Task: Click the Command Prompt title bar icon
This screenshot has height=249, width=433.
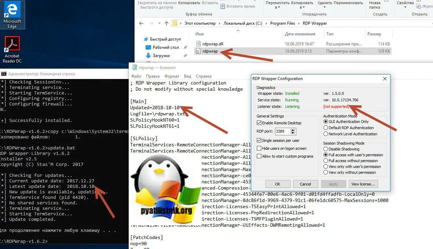Action: [4, 74]
